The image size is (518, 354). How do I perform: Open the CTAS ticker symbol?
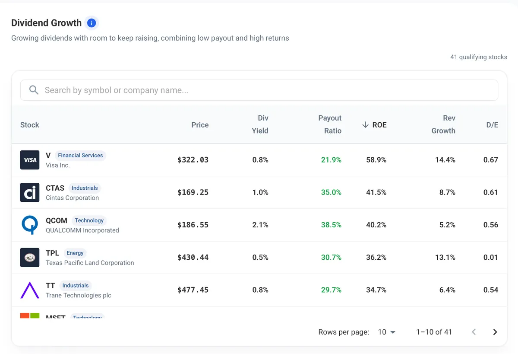click(x=55, y=188)
